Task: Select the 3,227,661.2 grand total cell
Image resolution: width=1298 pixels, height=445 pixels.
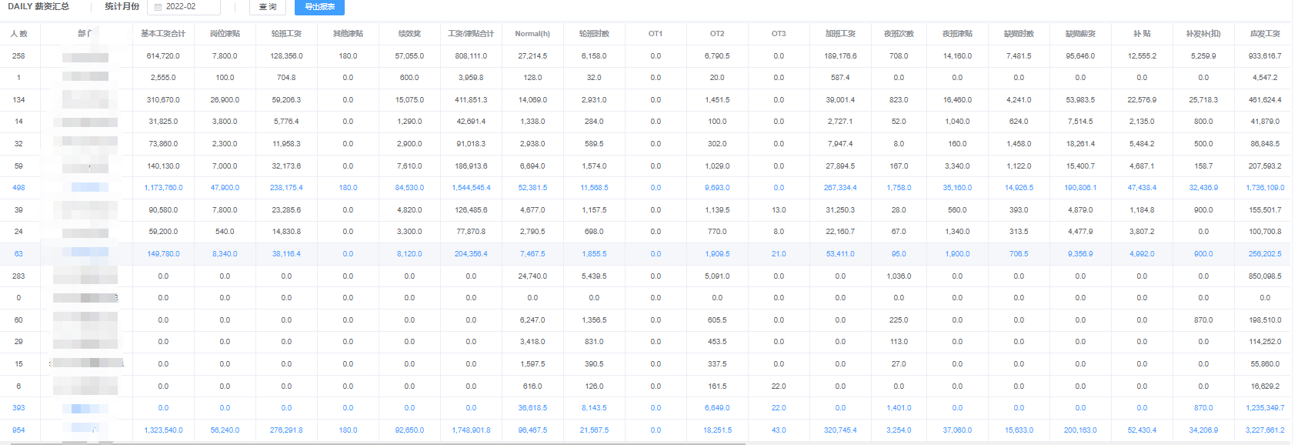Action: point(1265,430)
